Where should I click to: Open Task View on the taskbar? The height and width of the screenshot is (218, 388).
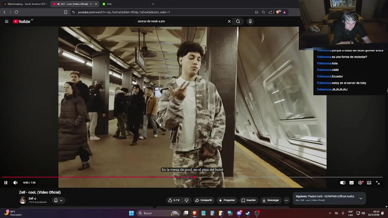(x=186, y=213)
